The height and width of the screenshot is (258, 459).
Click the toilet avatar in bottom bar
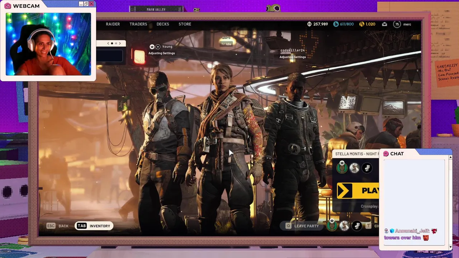coord(356,226)
